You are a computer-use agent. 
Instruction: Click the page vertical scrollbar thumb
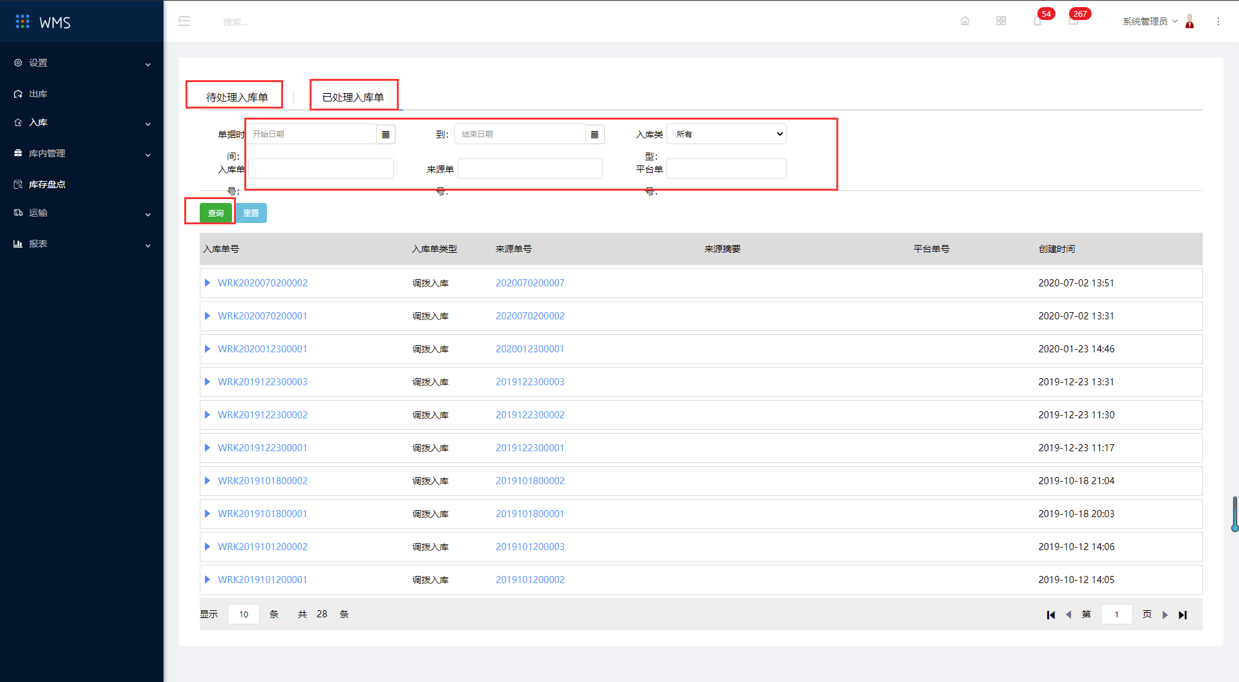click(x=1234, y=514)
